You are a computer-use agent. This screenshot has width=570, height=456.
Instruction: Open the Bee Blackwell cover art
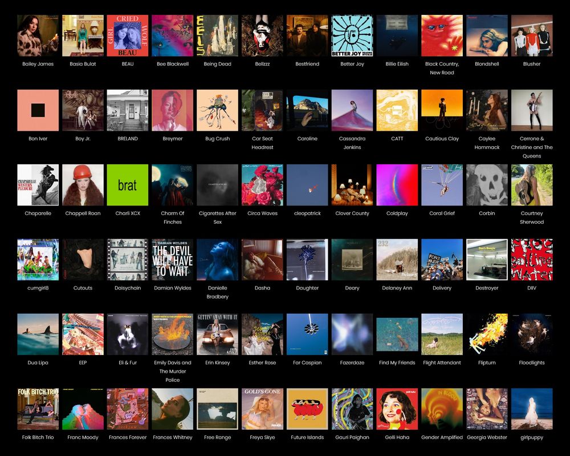[173, 35]
